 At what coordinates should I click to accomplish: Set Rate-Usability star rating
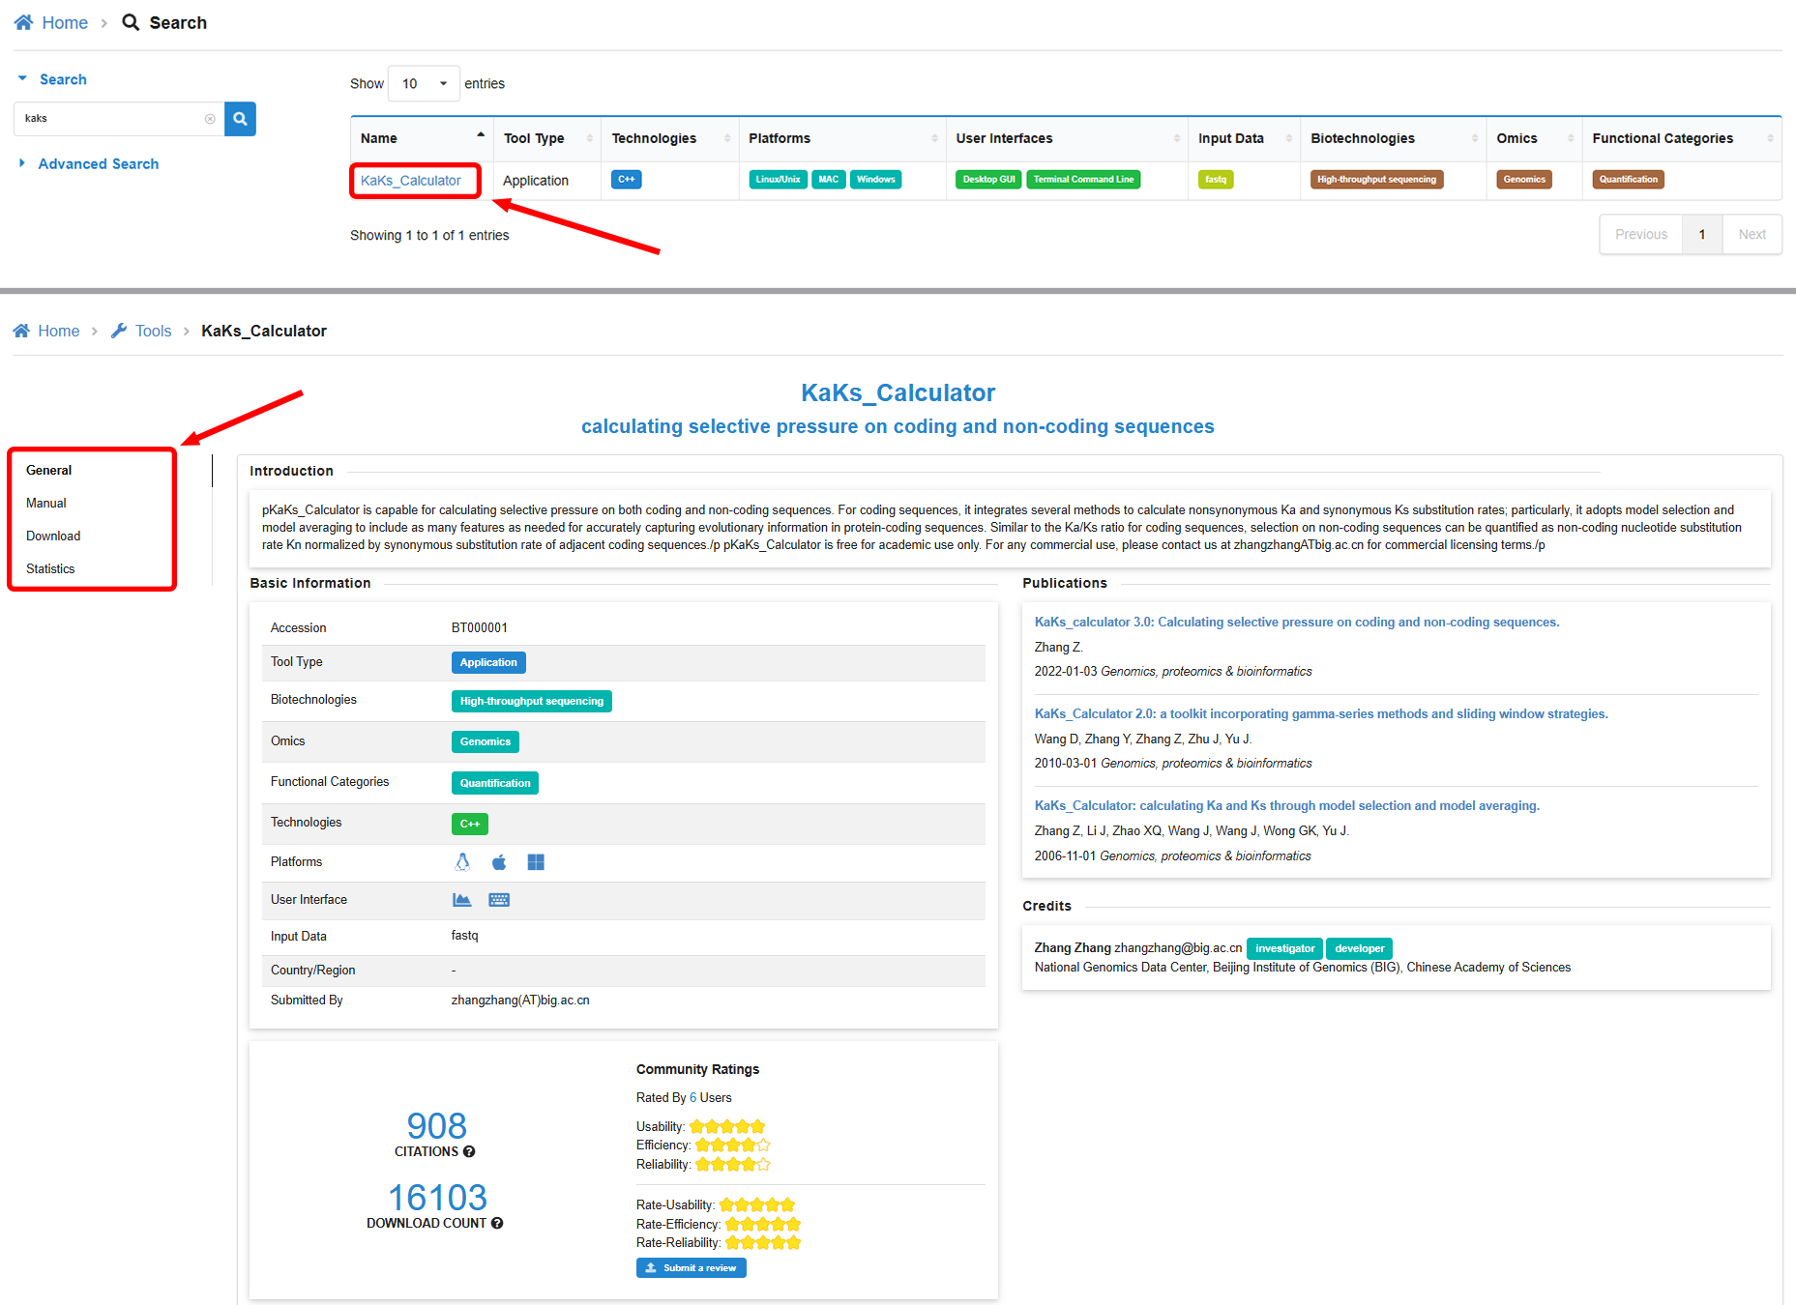click(756, 1205)
